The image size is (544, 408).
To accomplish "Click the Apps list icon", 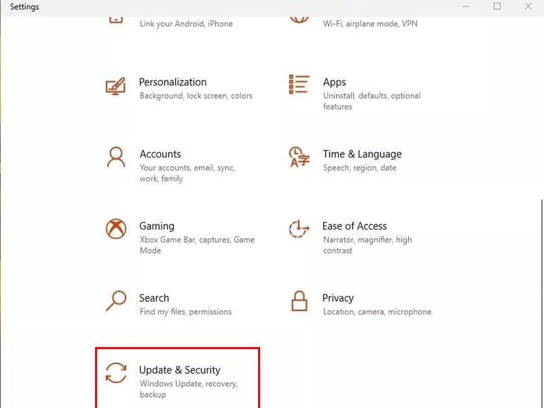I will [x=299, y=84].
